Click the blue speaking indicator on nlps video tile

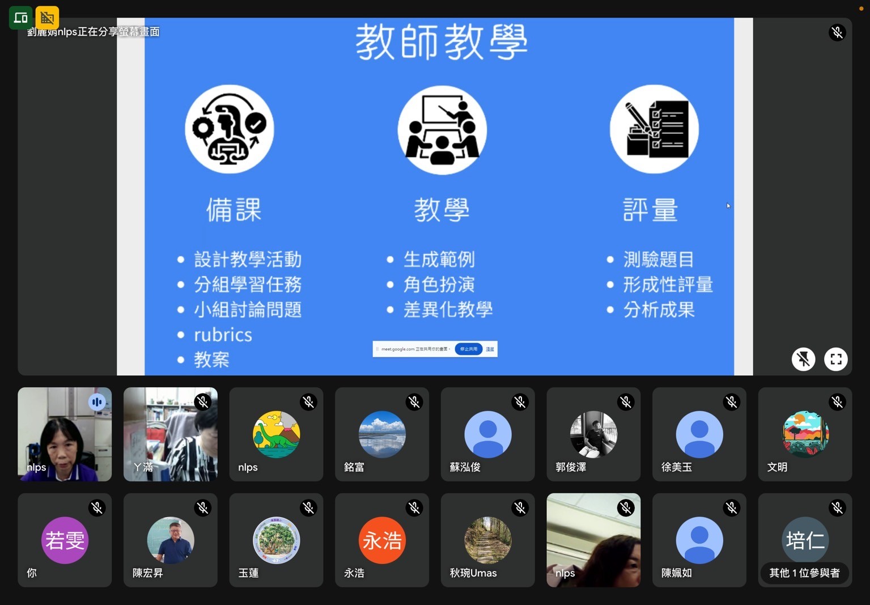97,402
